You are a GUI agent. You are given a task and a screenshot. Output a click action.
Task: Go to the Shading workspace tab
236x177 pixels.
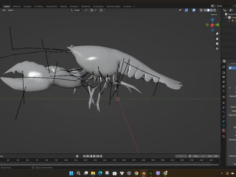coord(63,6)
